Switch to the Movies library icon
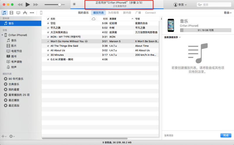 [x=11, y=13]
